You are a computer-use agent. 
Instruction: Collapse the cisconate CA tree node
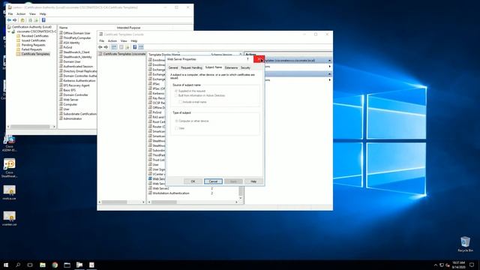(9, 31)
